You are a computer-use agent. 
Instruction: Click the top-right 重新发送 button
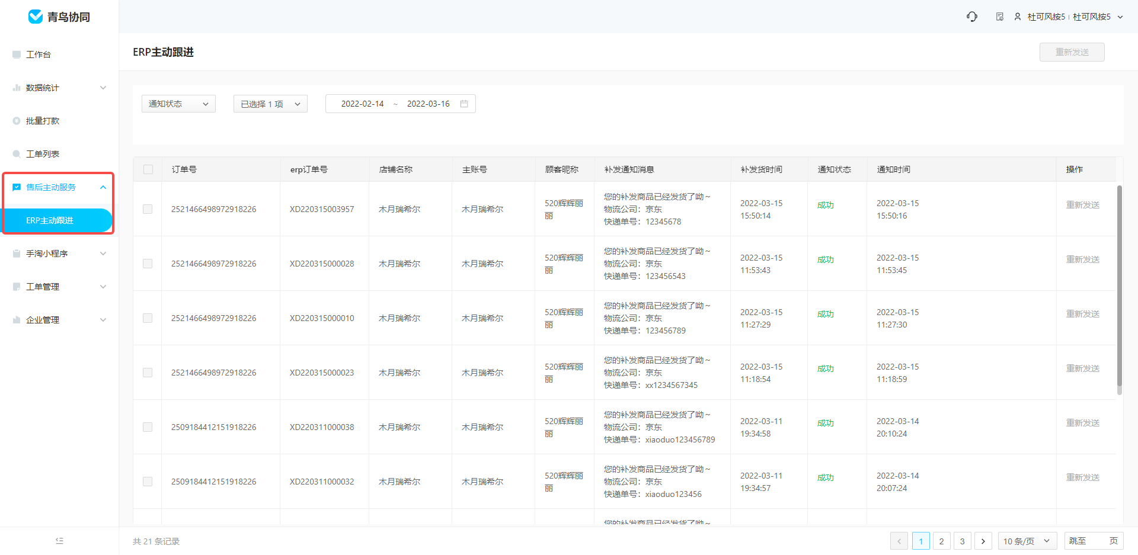tap(1072, 52)
